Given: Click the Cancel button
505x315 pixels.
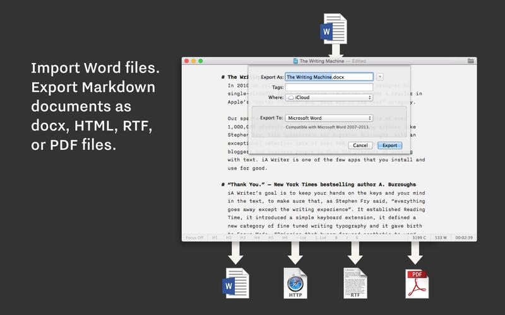Looking at the screenshot, I should tap(360, 146).
